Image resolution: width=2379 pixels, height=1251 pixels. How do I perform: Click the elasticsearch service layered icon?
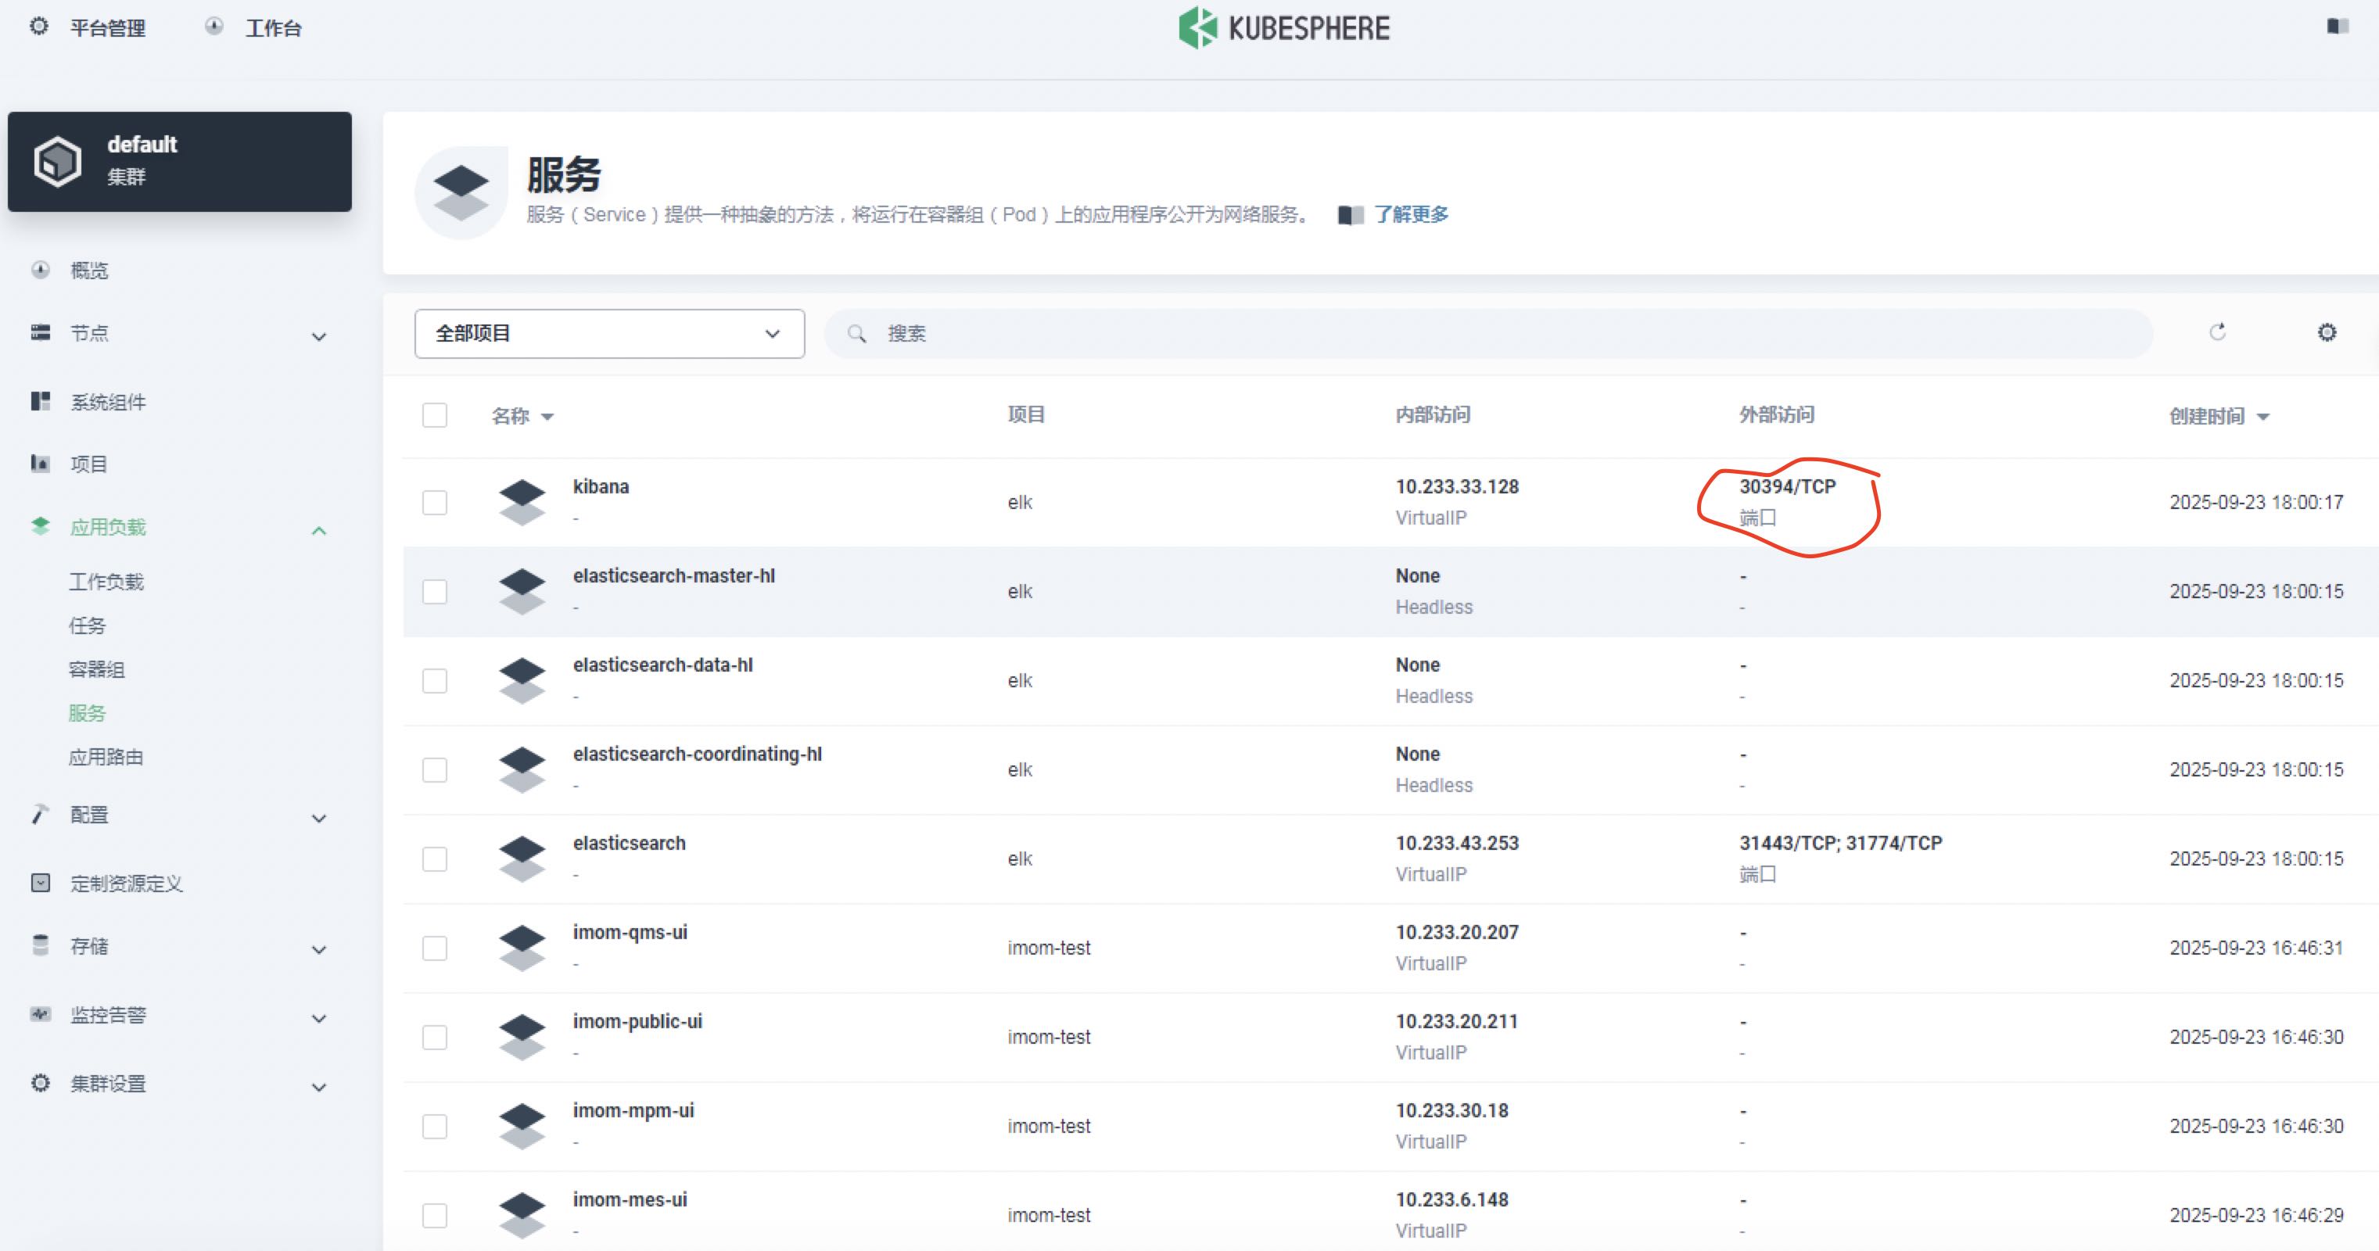pyautogui.click(x=522, y=858)
